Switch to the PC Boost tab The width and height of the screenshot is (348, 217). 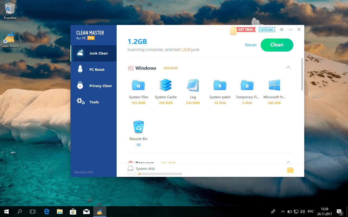[94, 70]
